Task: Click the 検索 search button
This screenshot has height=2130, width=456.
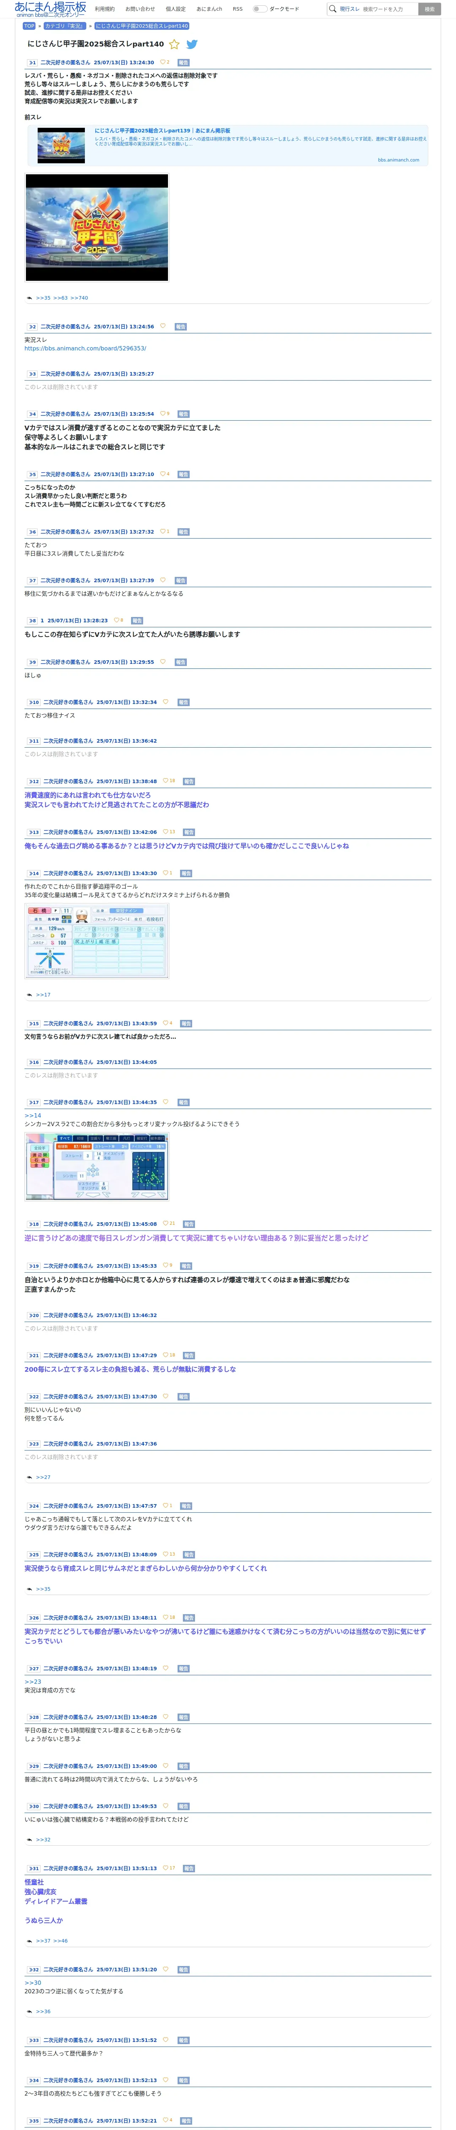Action: coord(429,9)
